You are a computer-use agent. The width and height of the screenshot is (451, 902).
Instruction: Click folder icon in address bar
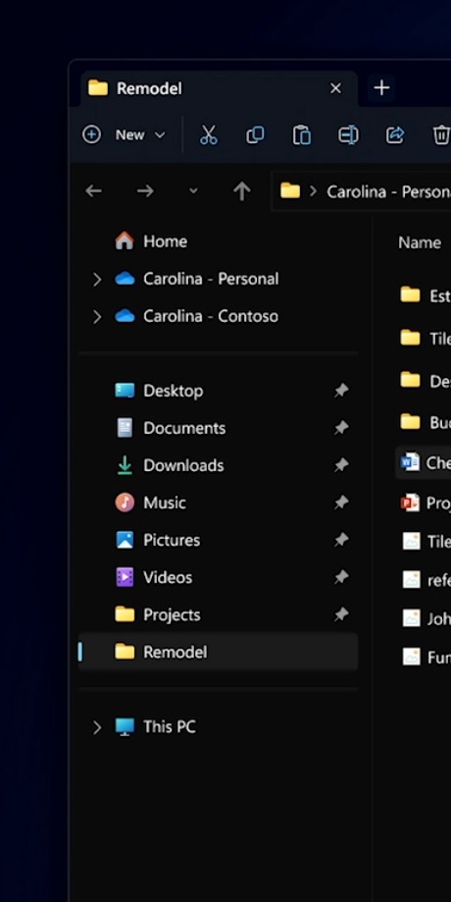coord(290,190)
